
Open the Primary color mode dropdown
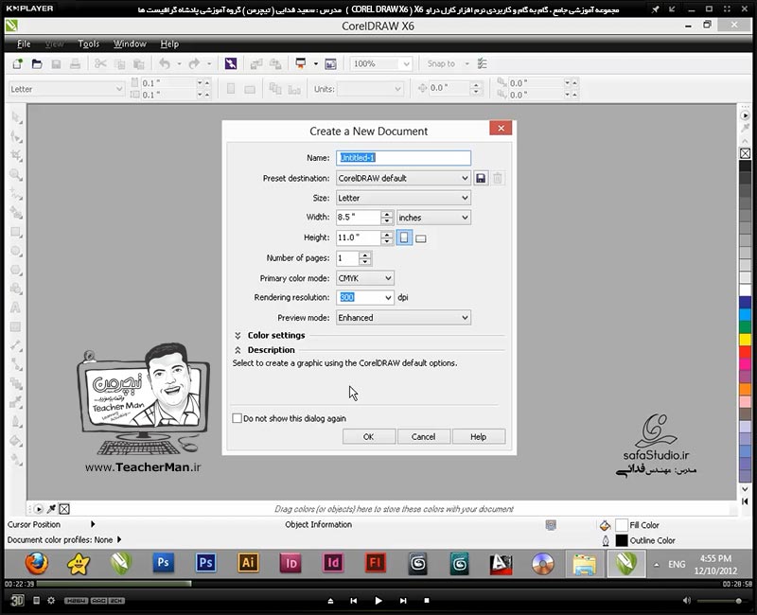365,278
